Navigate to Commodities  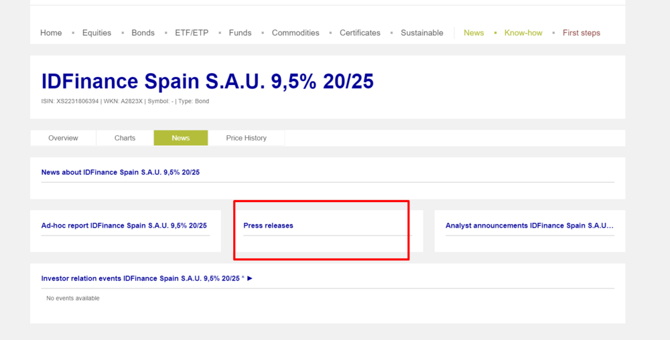pos(295,33)
